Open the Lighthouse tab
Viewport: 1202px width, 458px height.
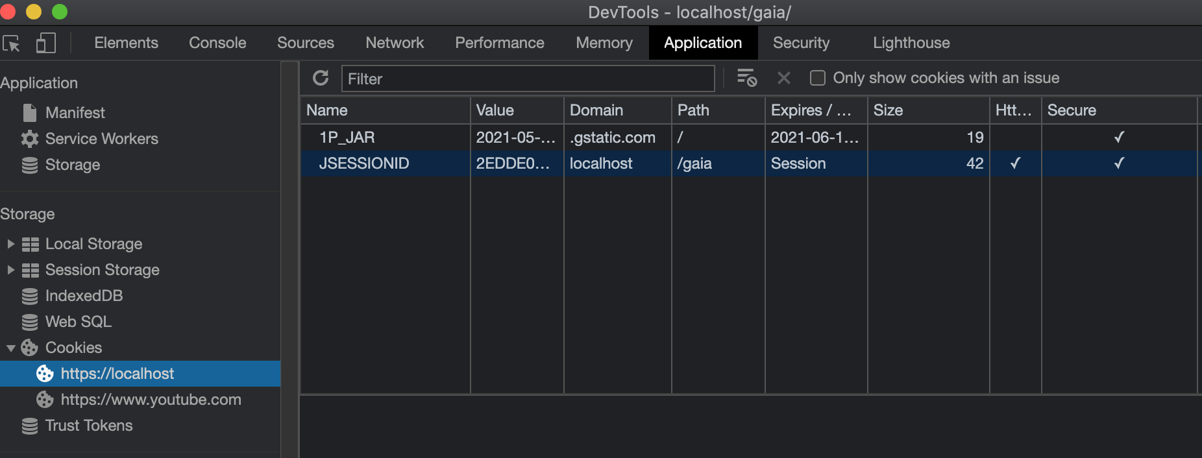coord(911,43)
